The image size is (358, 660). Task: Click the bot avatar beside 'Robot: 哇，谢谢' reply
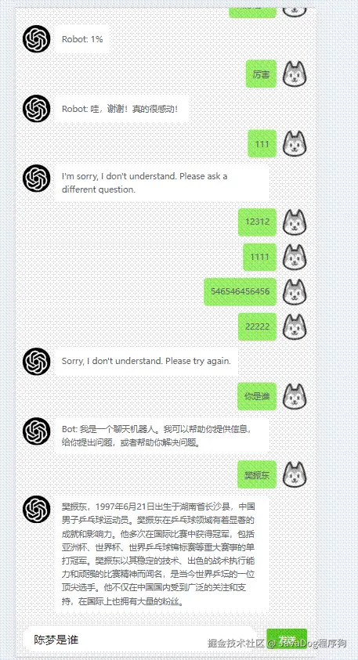pyautogui.click(x=37, y=109)
